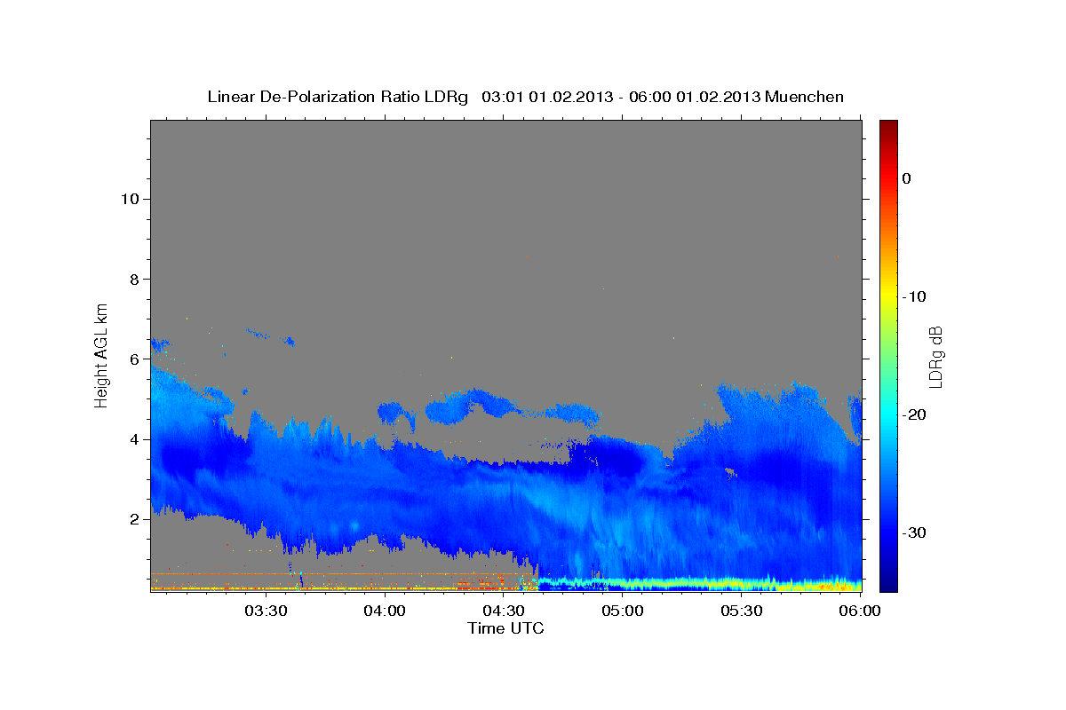Click the 03:30 time tick label
This screenshot has height=710, width=1066.
(266, 611)
